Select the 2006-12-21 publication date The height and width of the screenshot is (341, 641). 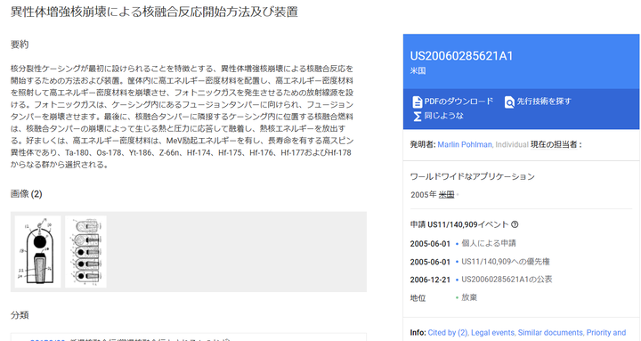[x=430, y=280]
